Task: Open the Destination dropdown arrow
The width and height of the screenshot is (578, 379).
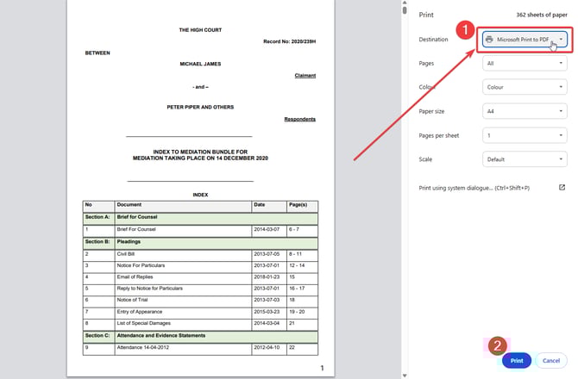Action: point(562,40)
